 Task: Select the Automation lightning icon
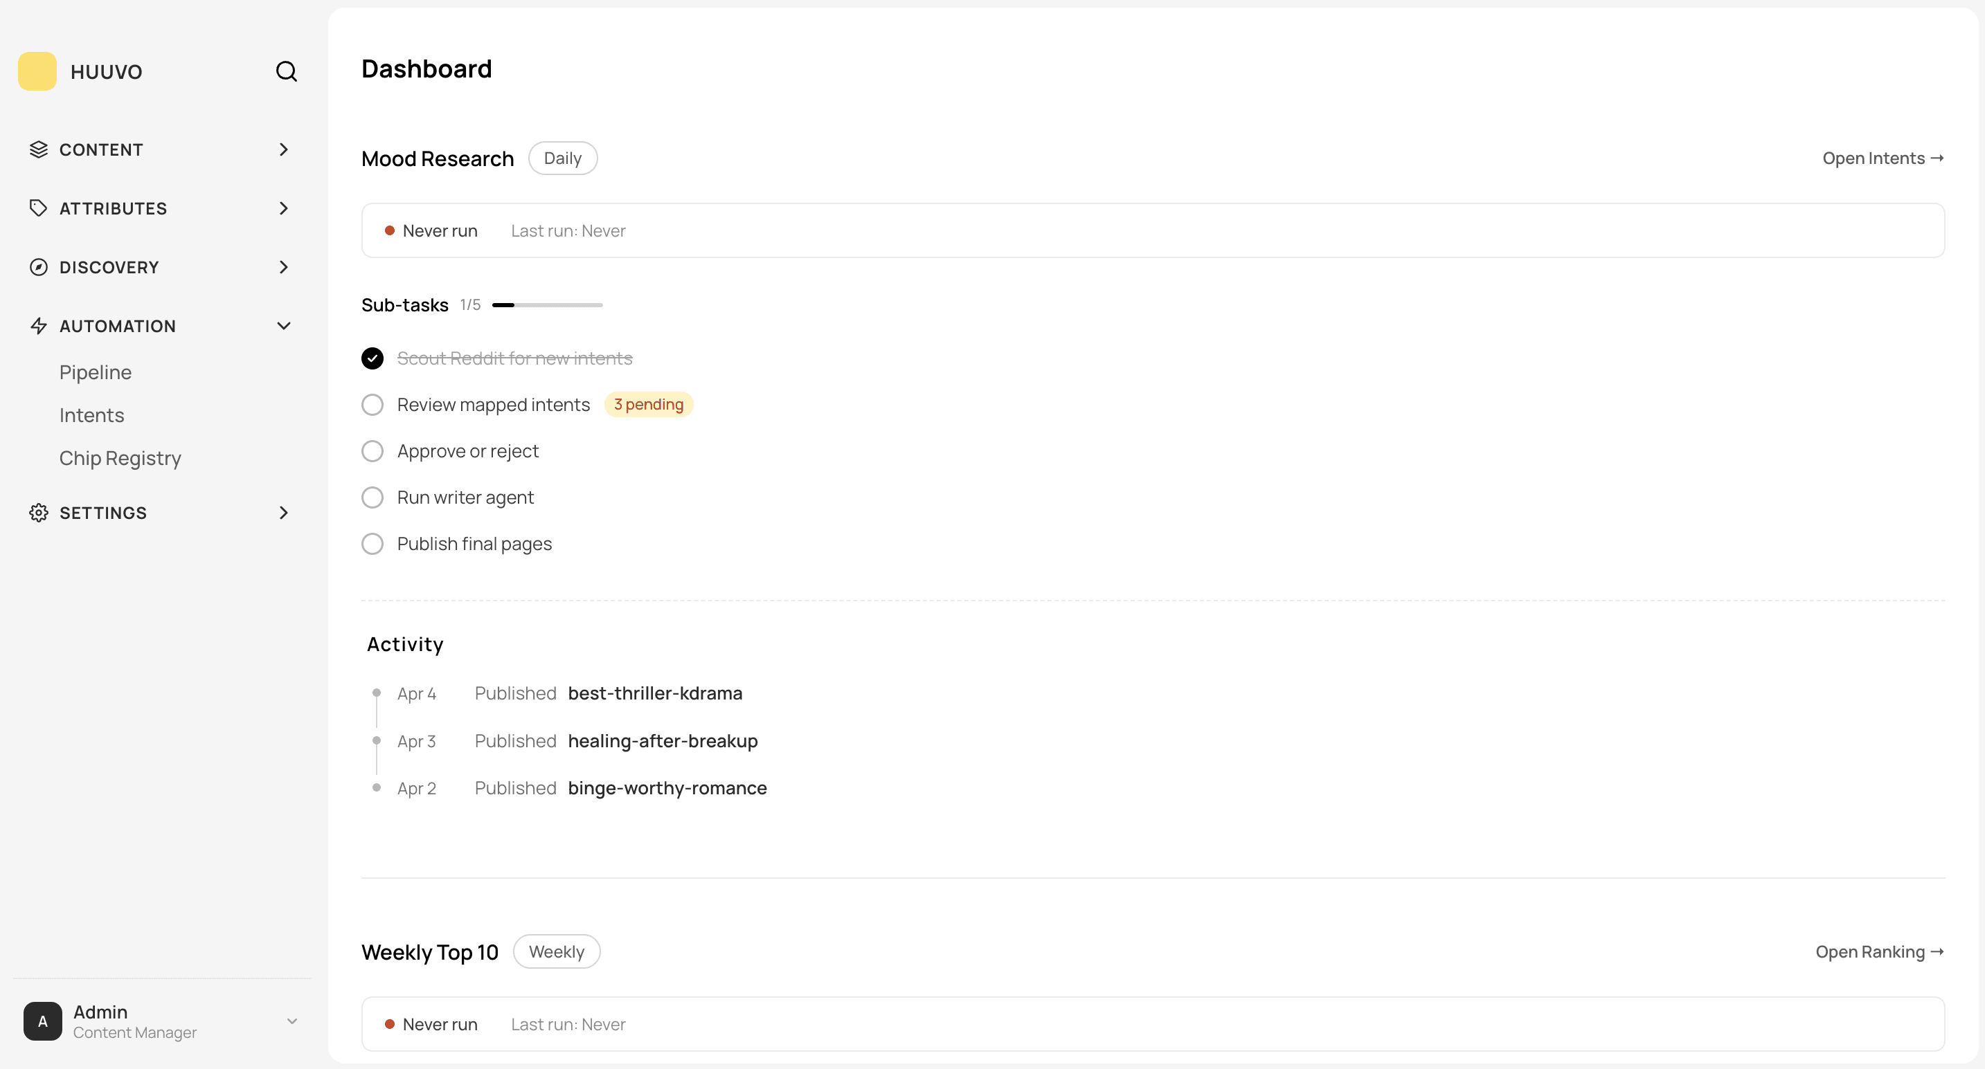point(39,325)
